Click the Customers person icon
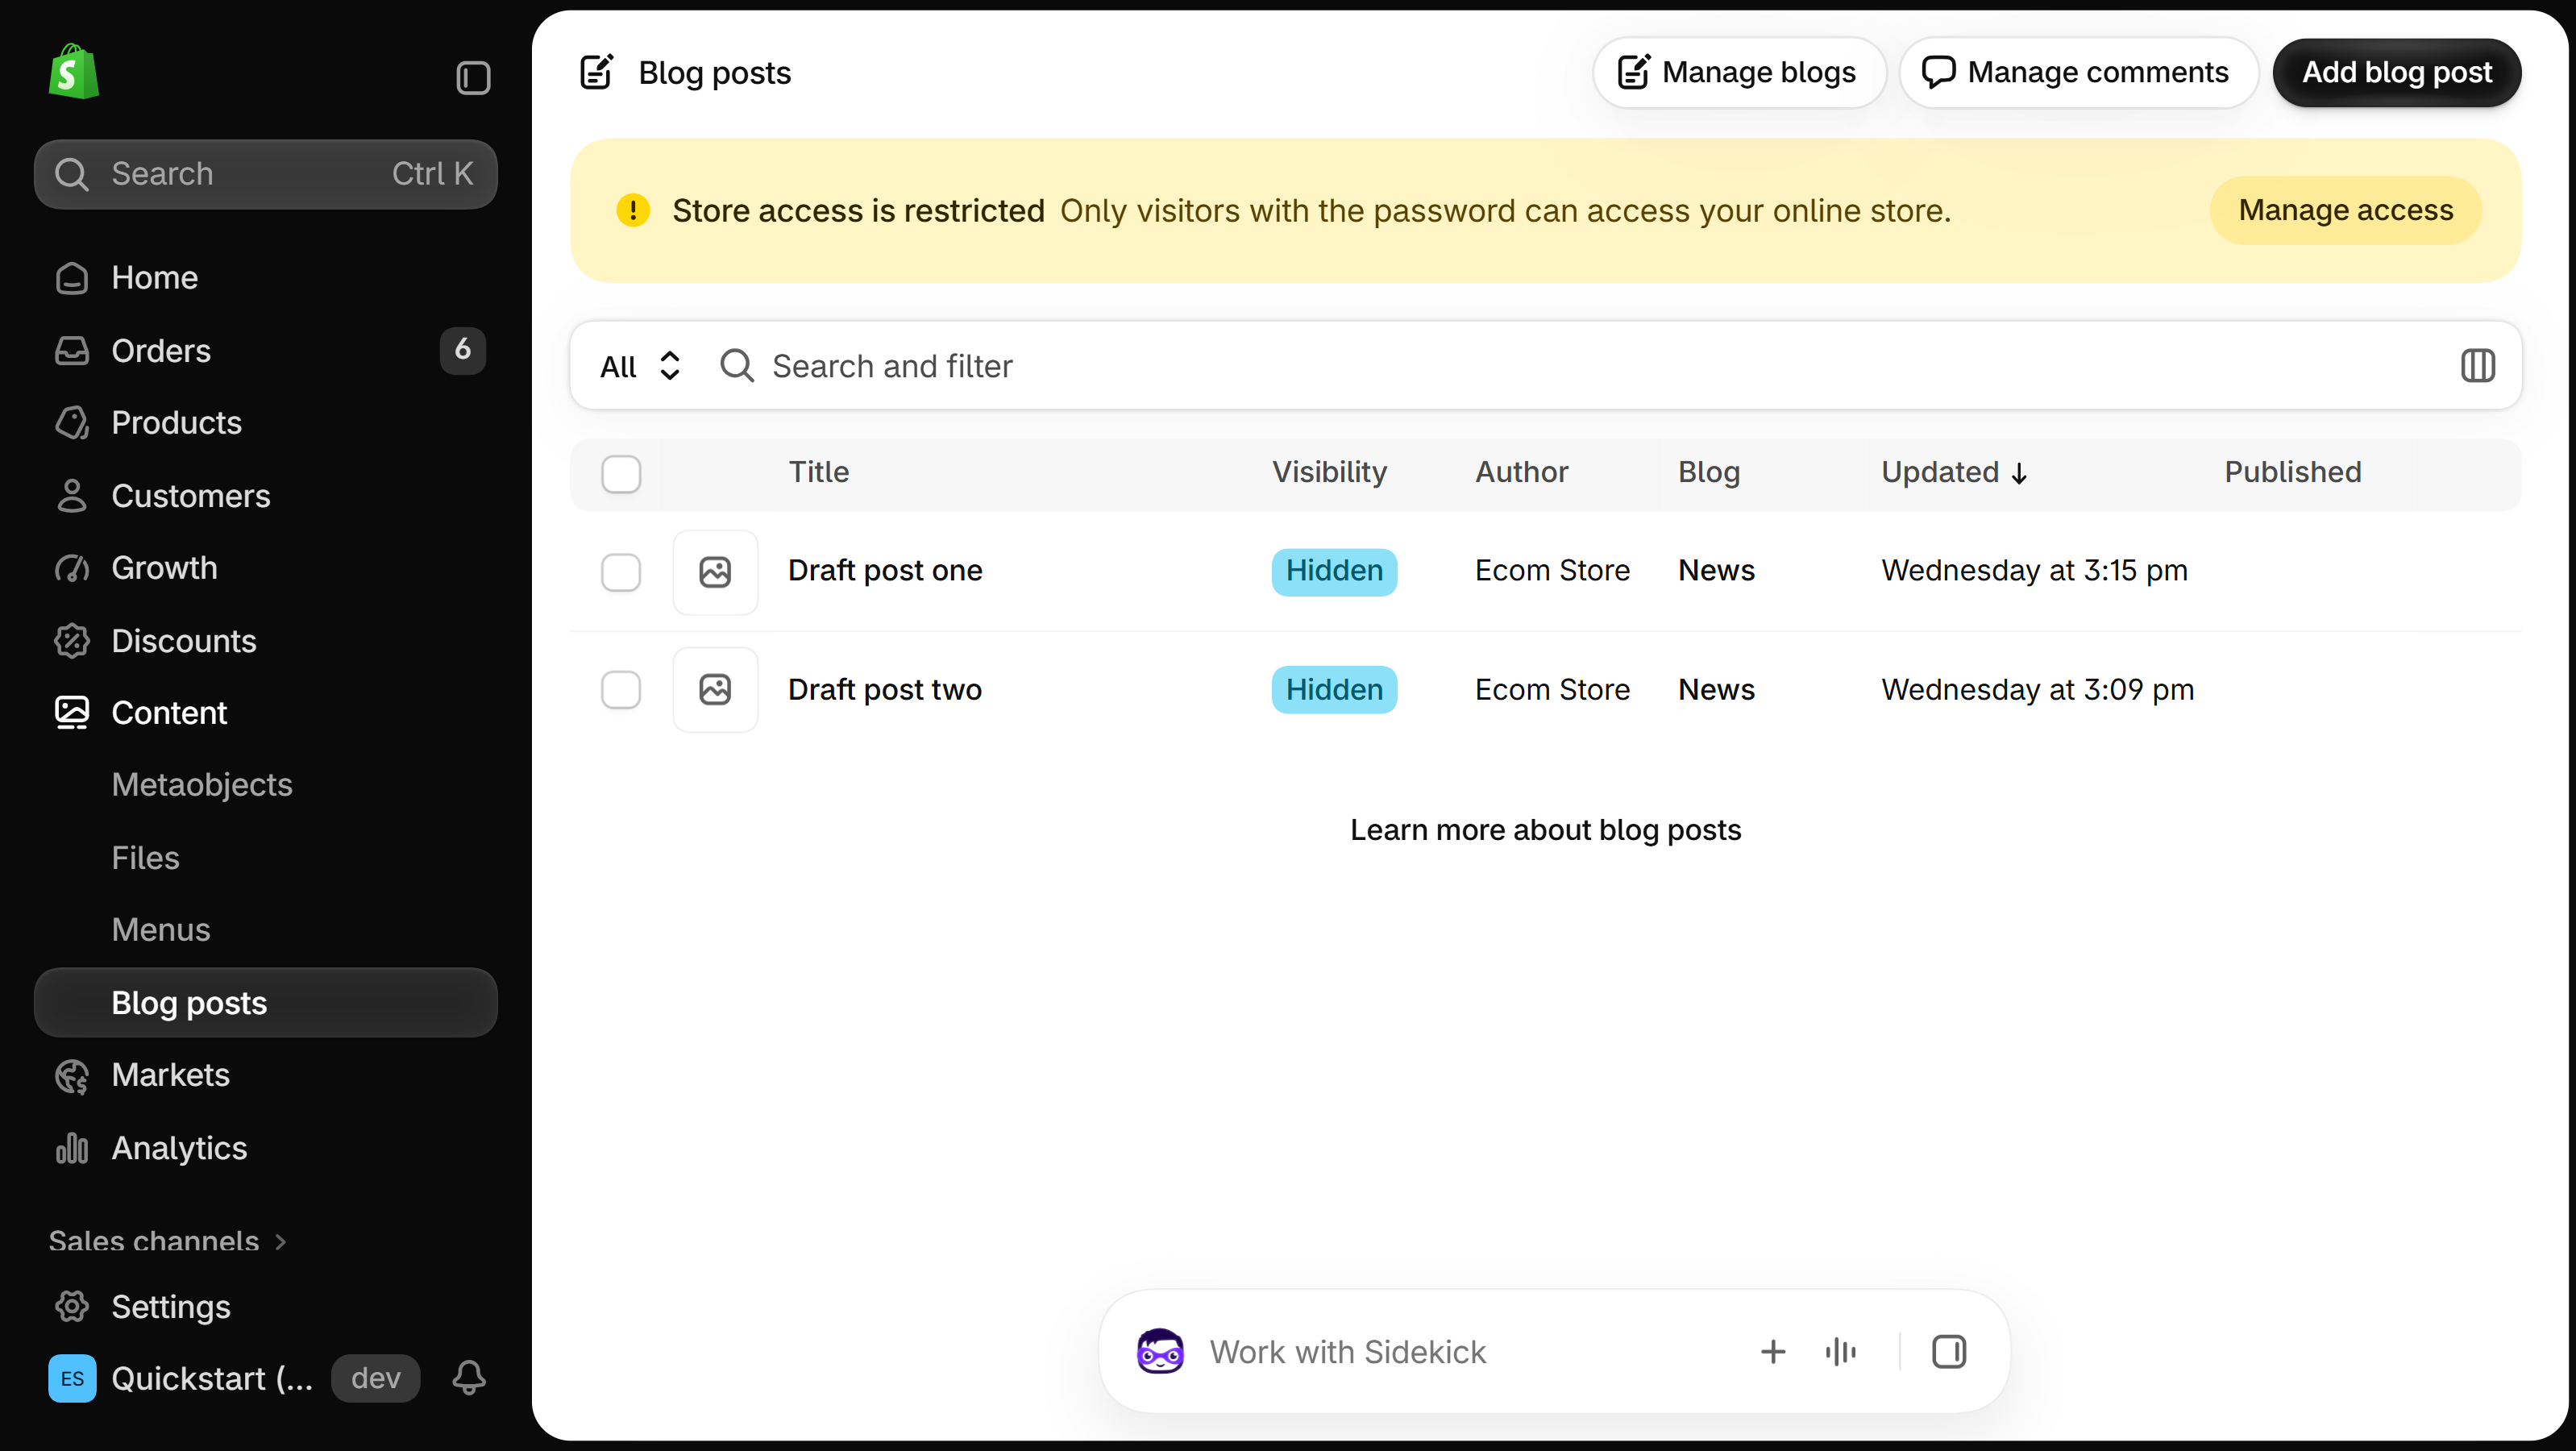Screen dimensions: 2576x1451 pyautogui.click(x=72, y=496)
